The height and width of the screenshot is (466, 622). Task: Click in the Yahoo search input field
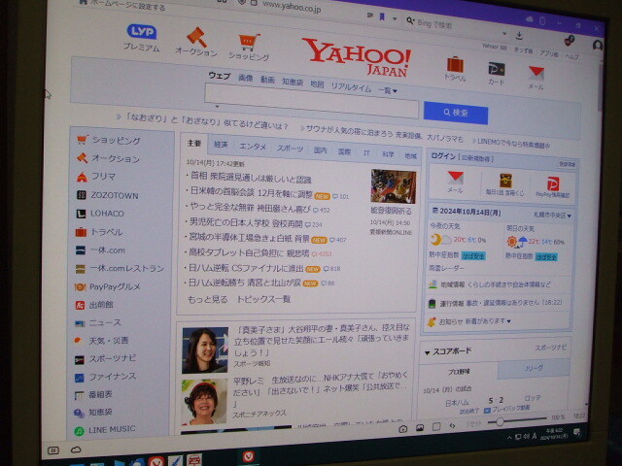pos(312,100)
